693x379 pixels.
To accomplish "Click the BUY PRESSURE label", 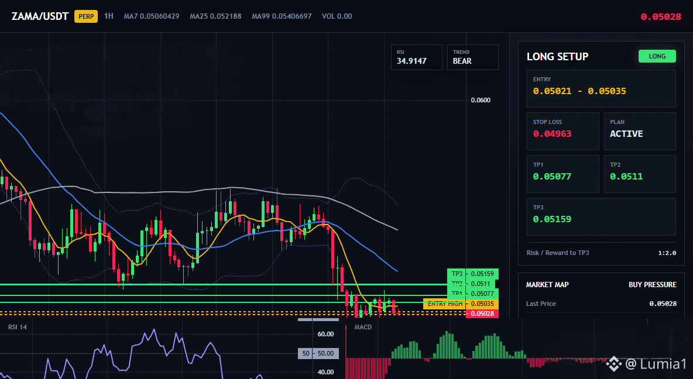I will point(653,284).
